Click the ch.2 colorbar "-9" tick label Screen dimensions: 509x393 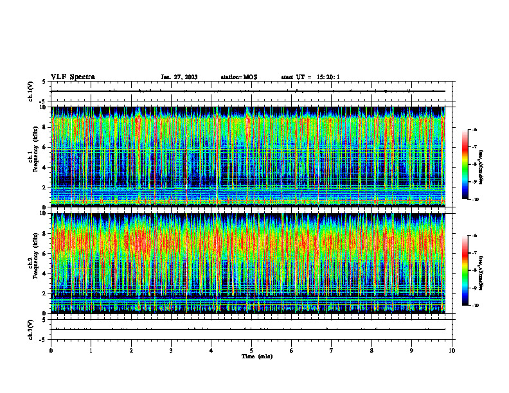(474, 288)
